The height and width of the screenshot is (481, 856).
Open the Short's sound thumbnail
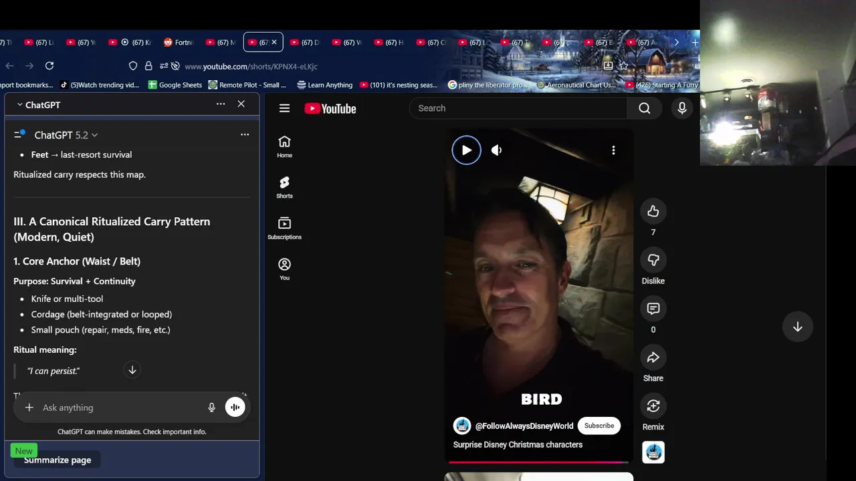(653, 452)
